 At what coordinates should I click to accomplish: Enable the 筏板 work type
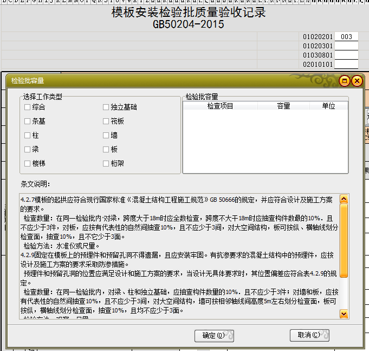106,122
